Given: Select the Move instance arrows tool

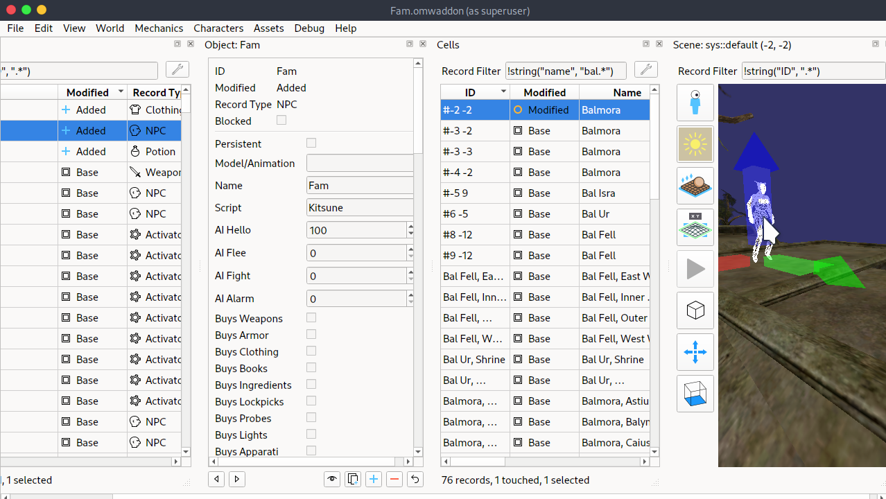Looking at the screenshot, I should click(x=695, y=352).
